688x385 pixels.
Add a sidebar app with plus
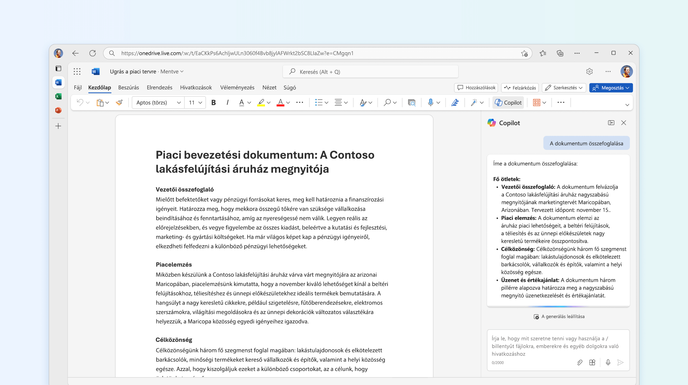58,126
